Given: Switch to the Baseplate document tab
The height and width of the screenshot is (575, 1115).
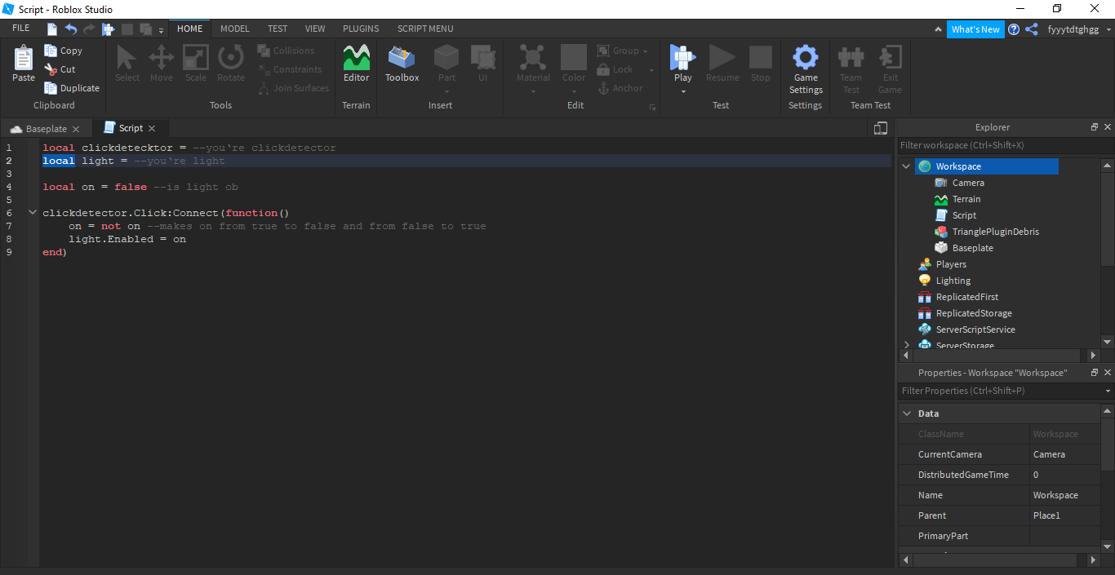Looking at the screenshot, I should 46,129.
